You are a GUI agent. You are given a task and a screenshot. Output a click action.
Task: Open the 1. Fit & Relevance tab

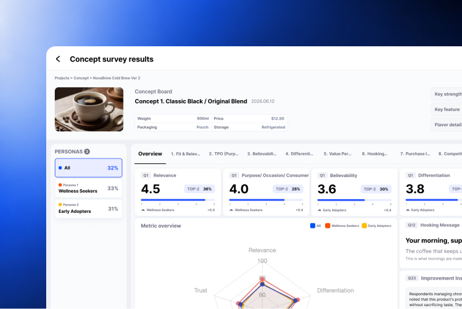tap(185, 154)
